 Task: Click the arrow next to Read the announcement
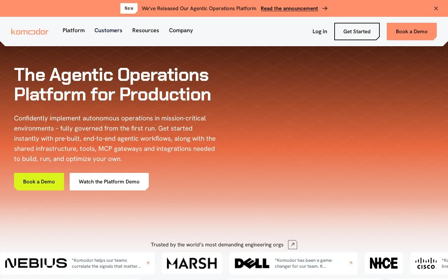(325, 8)
